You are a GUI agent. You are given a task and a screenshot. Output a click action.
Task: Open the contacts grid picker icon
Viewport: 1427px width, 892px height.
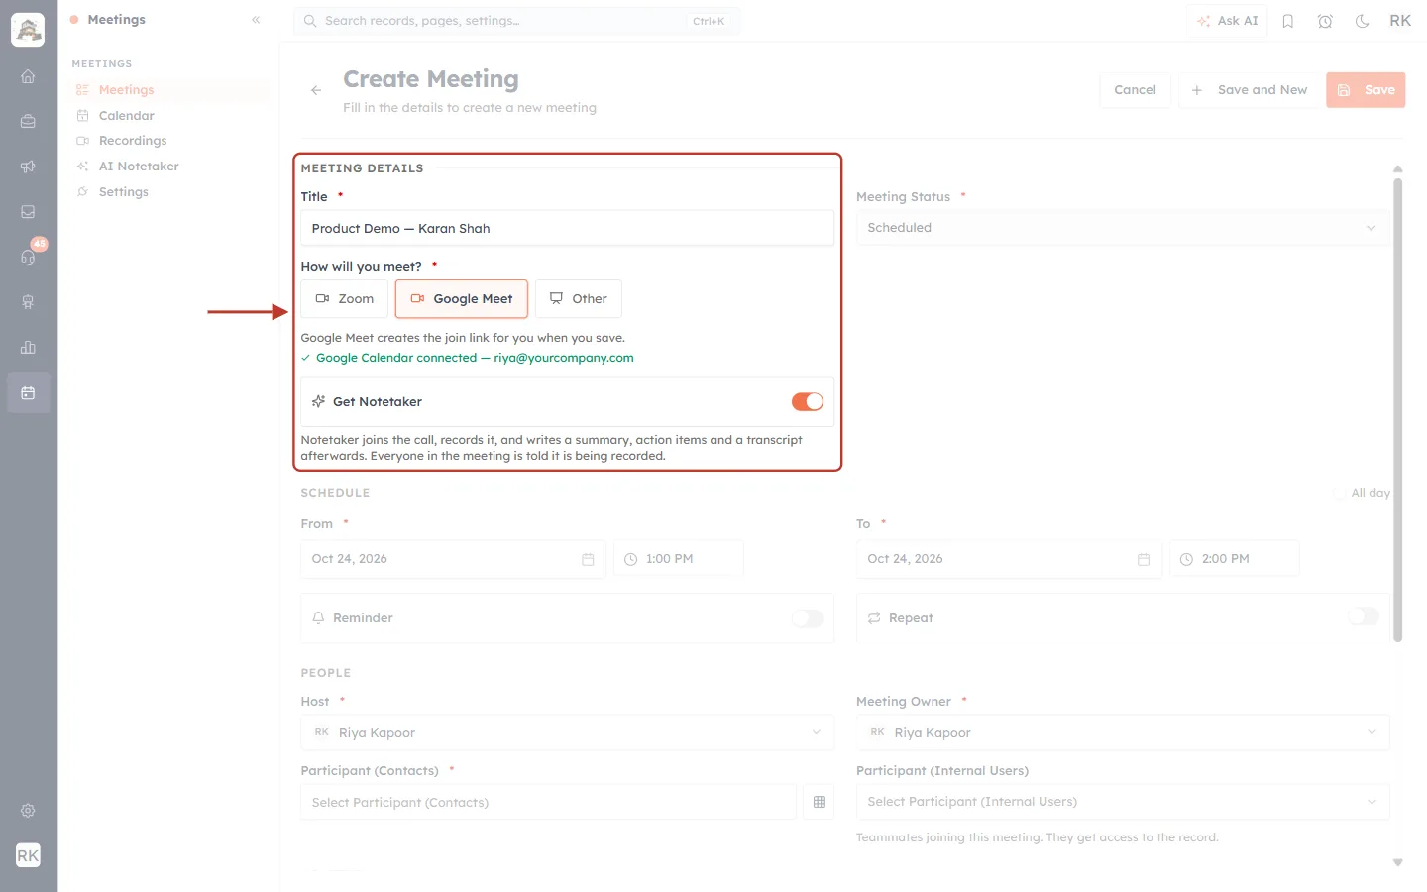pos(820,802)
